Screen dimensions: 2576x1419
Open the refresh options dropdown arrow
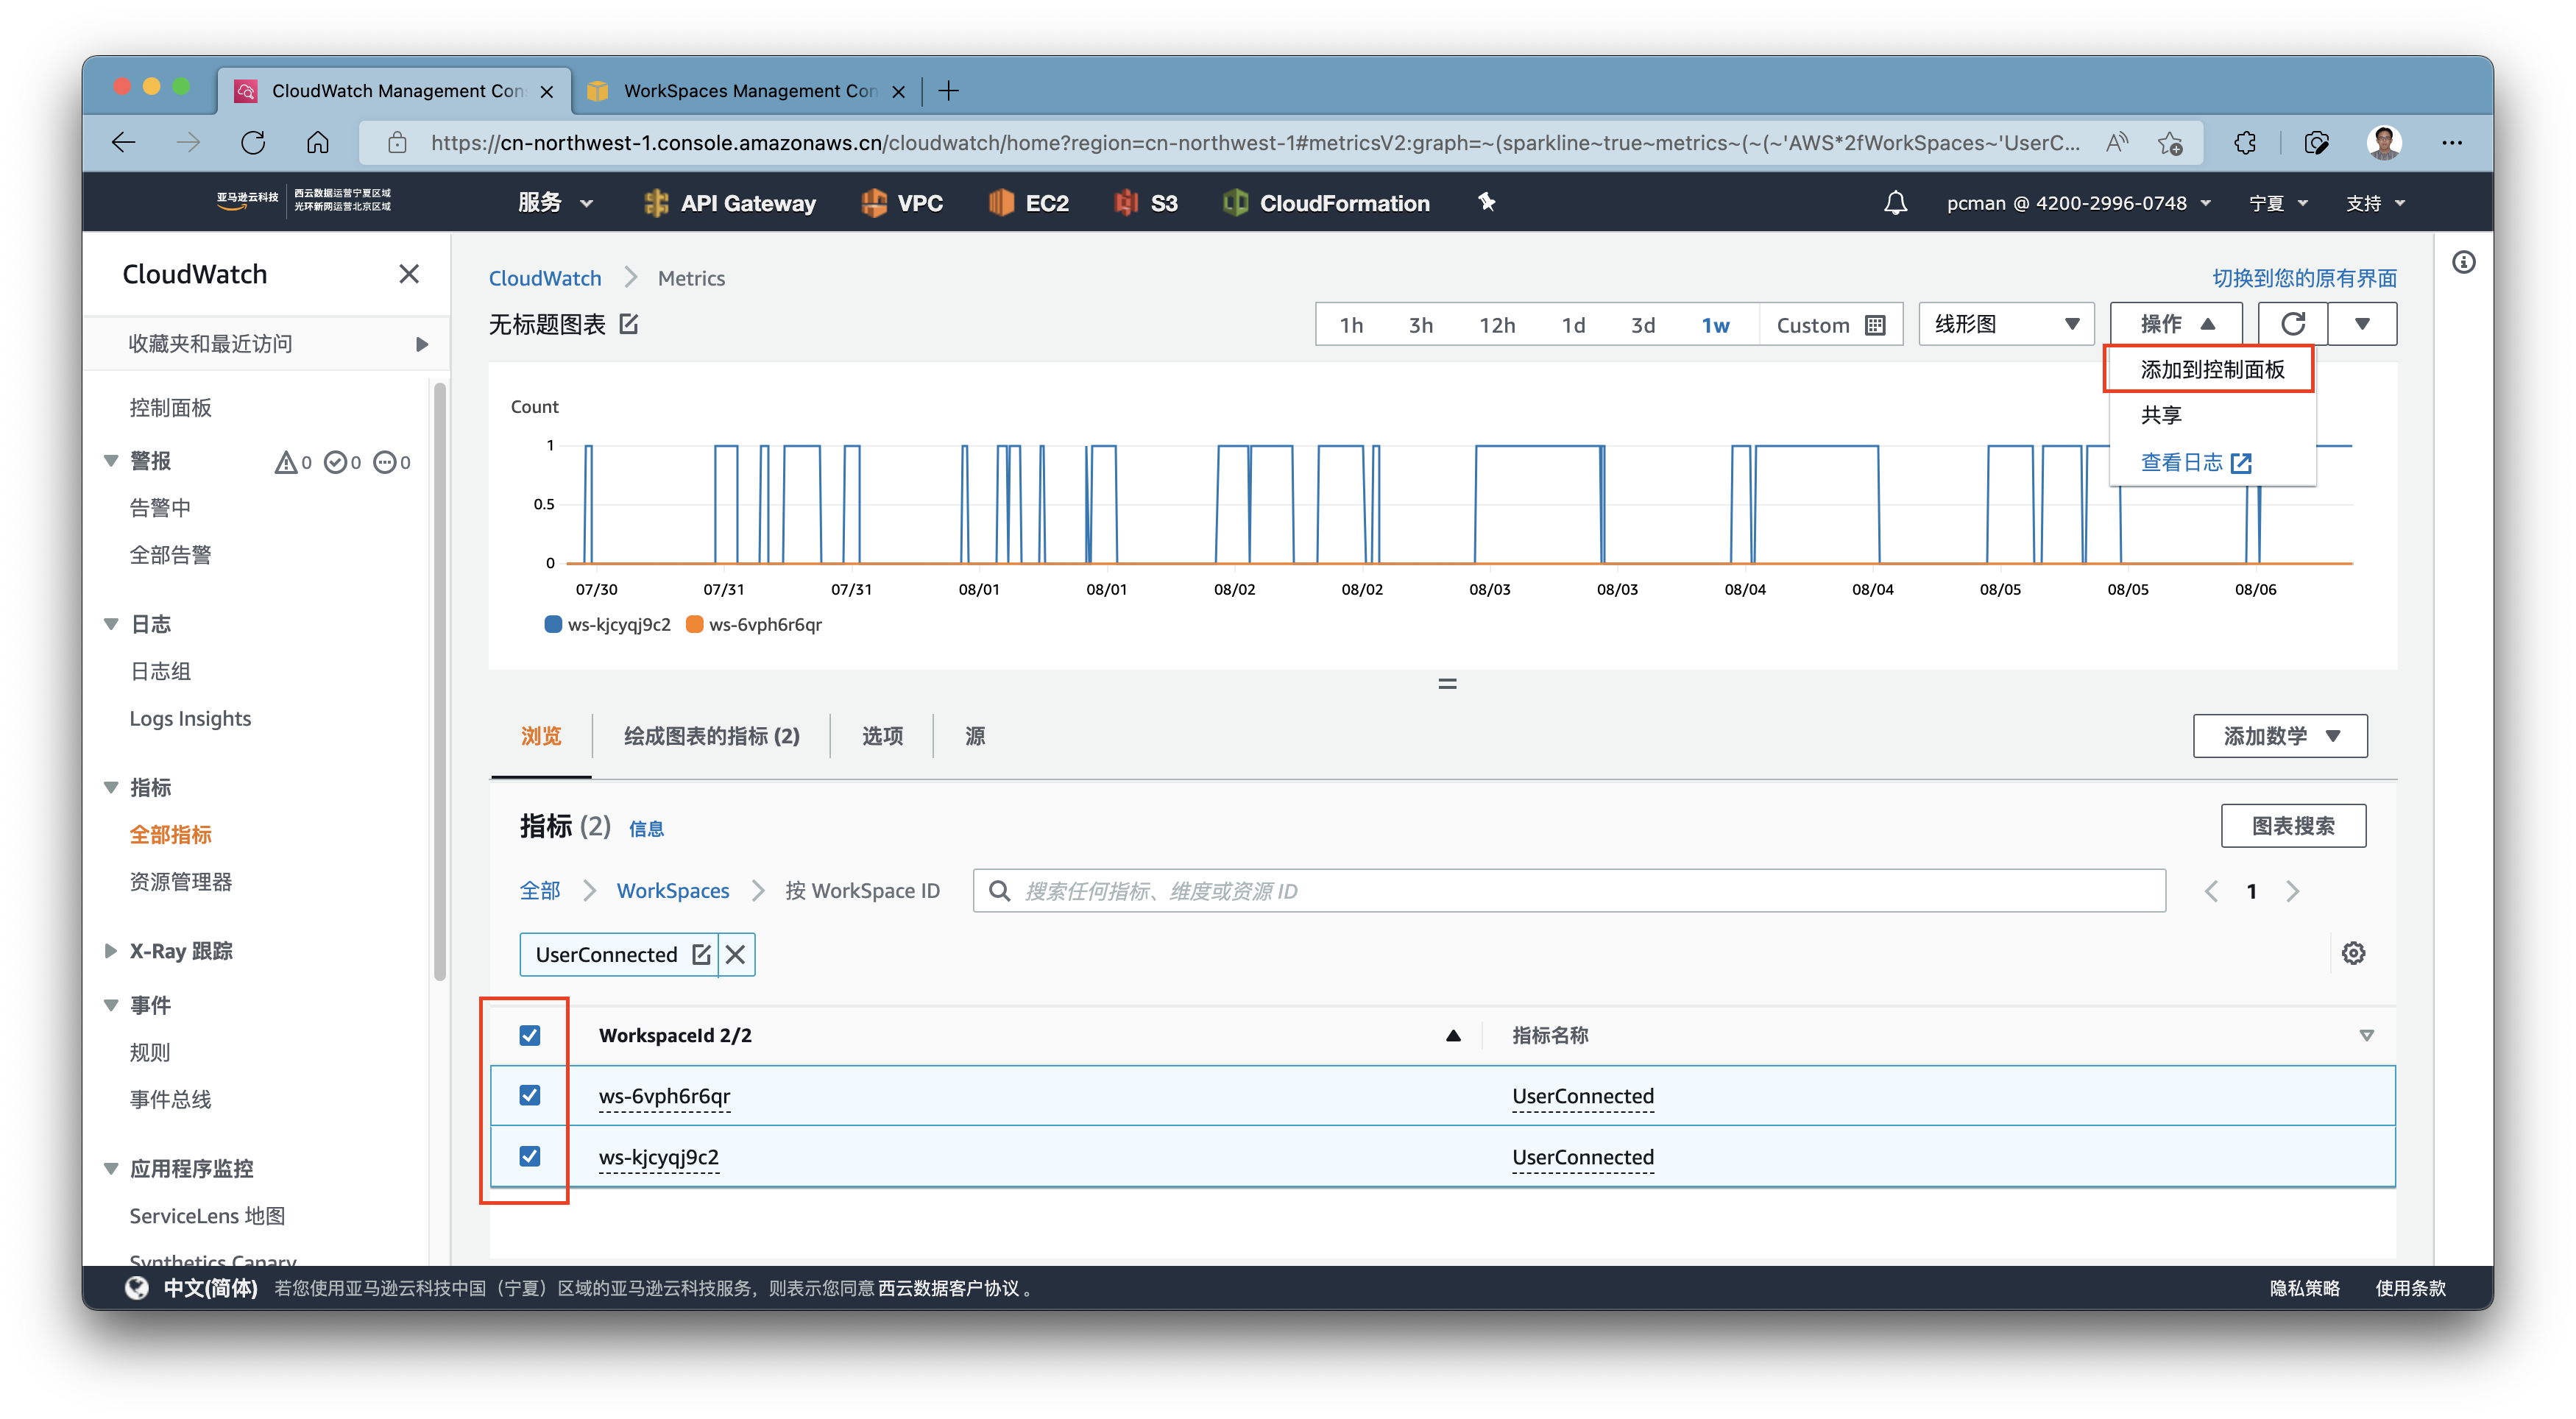[2362, 324]
